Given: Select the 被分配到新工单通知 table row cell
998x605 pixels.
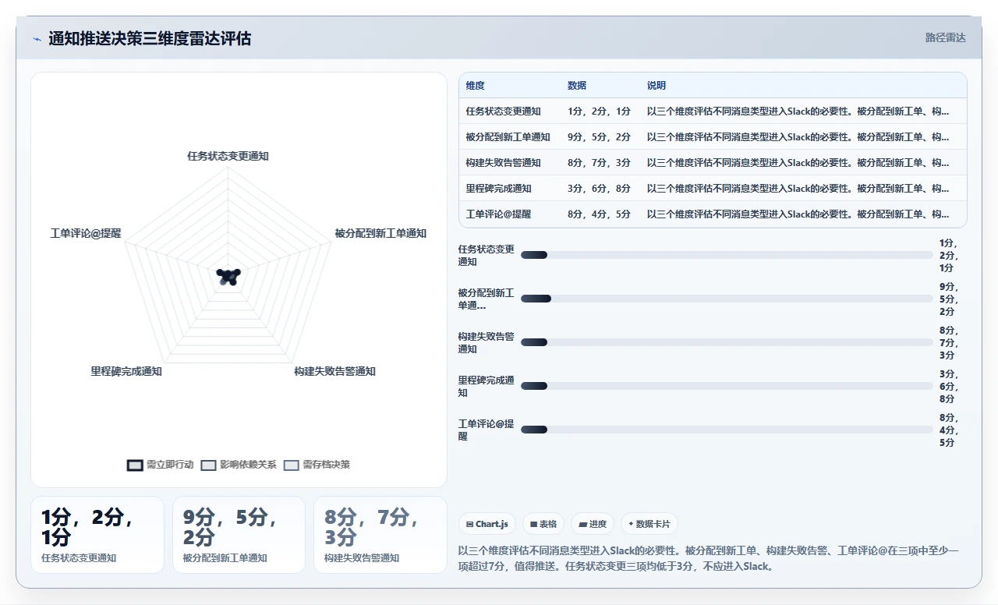Looking at the screenshot, I should 508,137.
